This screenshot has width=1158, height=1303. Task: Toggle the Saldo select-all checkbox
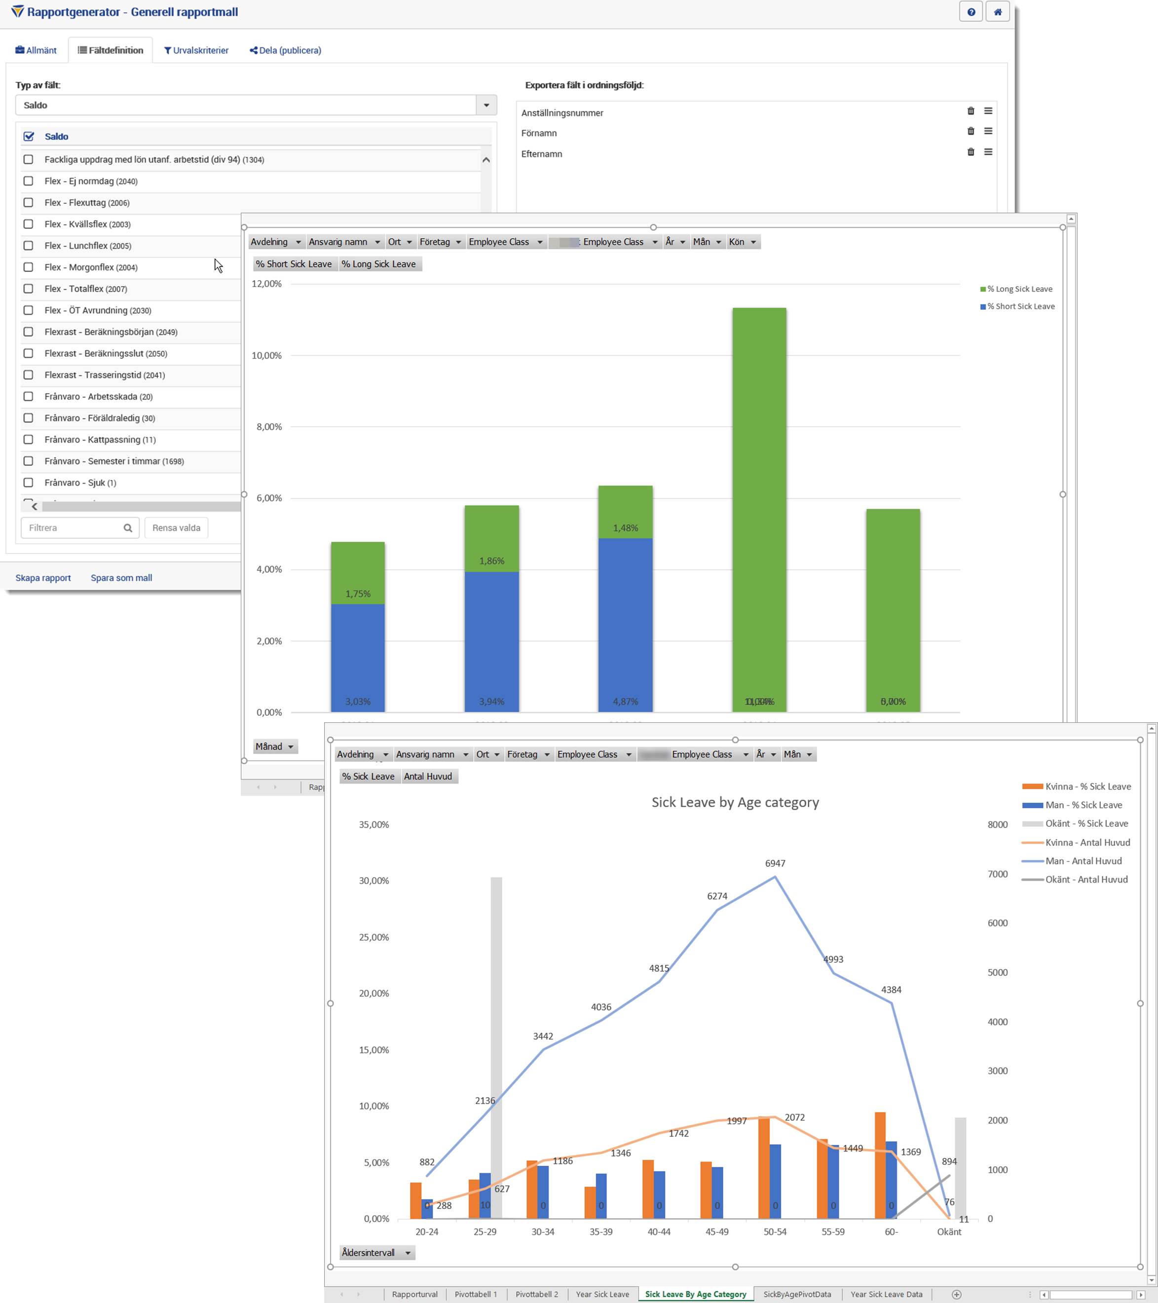tap(29, 137)
